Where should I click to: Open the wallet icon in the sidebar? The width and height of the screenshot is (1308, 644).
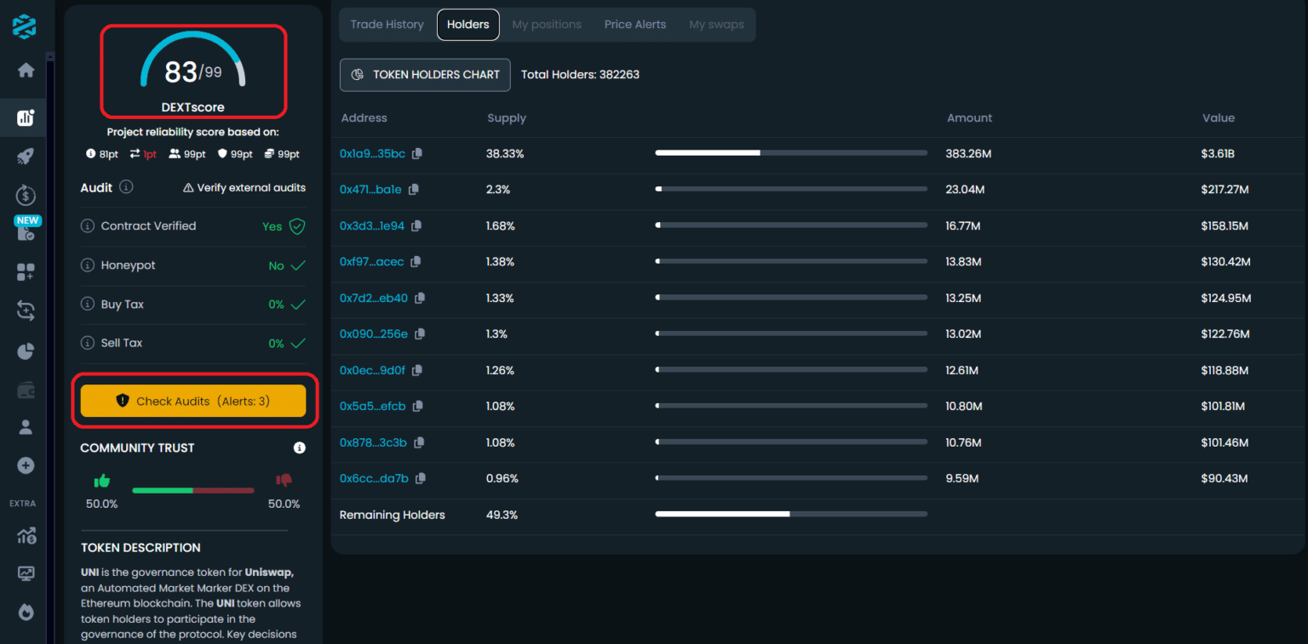pyautogui.click(x=23, y=390)
